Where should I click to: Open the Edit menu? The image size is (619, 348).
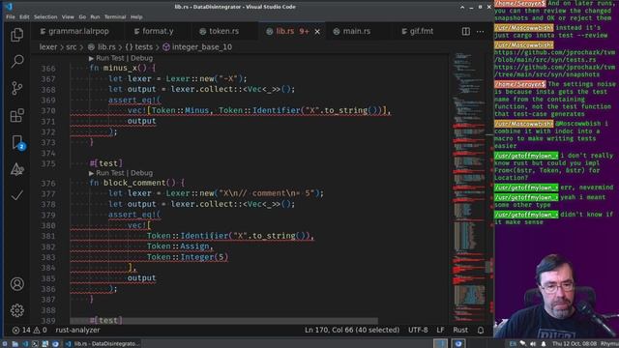pyautogui.click(x=24, y=17)
